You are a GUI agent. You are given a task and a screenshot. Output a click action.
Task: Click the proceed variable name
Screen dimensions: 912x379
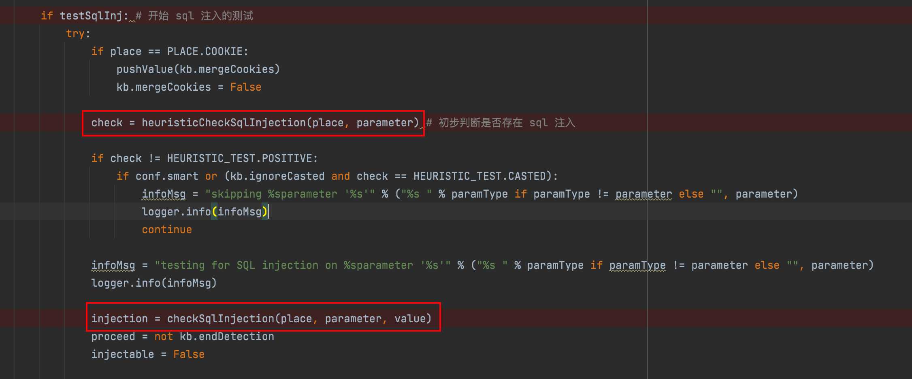click(113, 336)
